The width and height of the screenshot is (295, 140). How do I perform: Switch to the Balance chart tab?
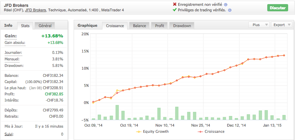[139, 26]
